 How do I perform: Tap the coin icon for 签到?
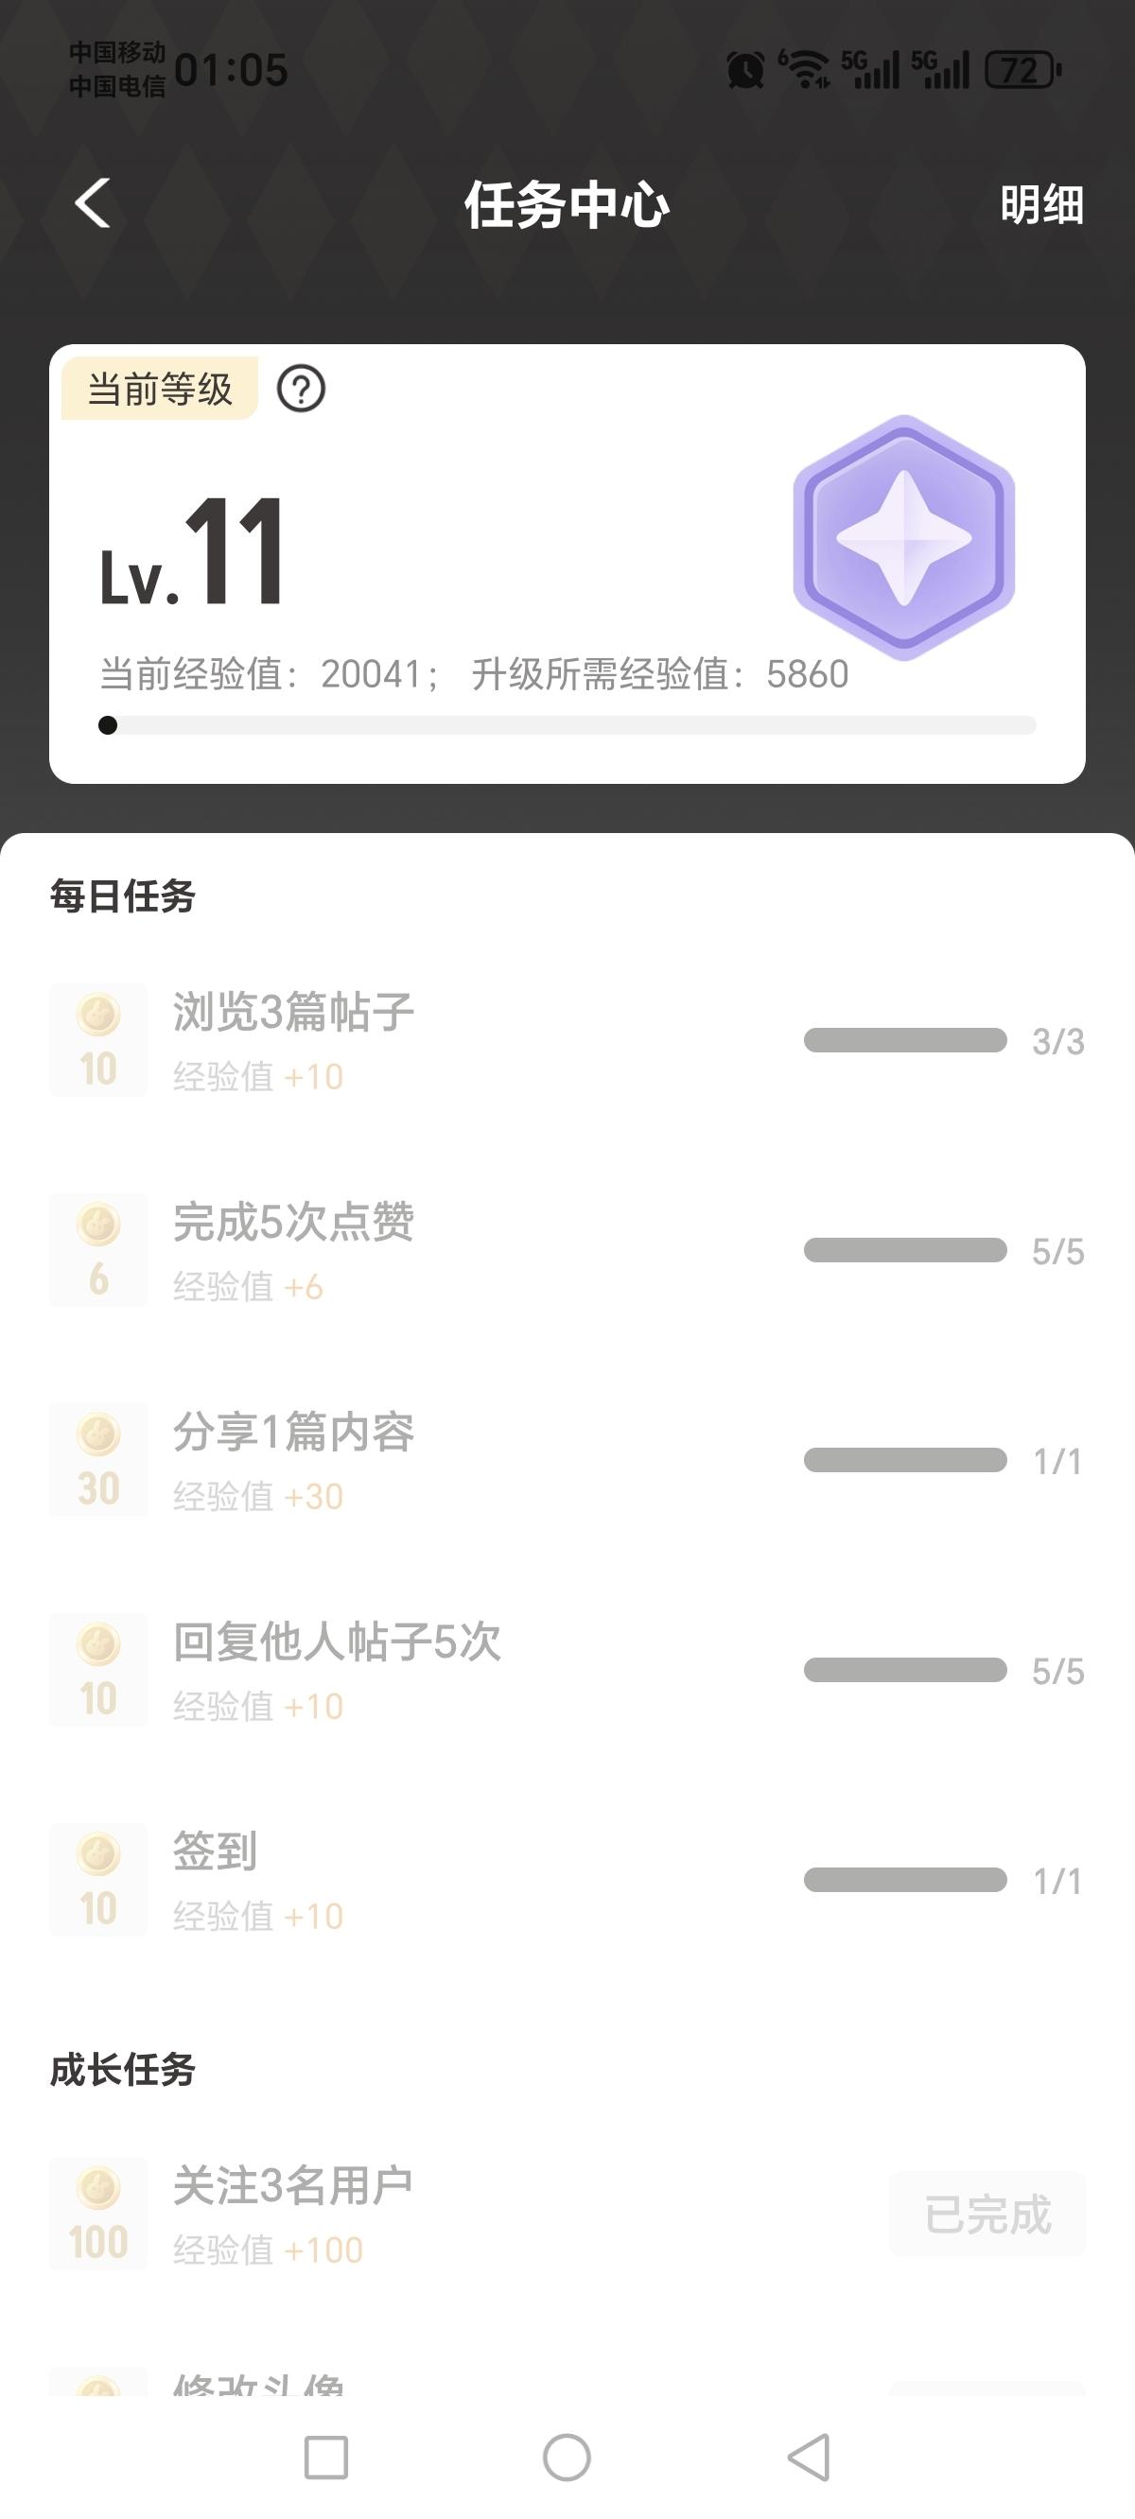pos(98,1880)
